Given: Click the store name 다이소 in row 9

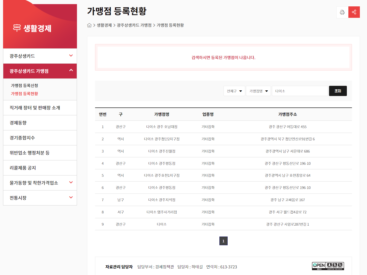Looking at the screenshot, I should (x=162, y=224).
